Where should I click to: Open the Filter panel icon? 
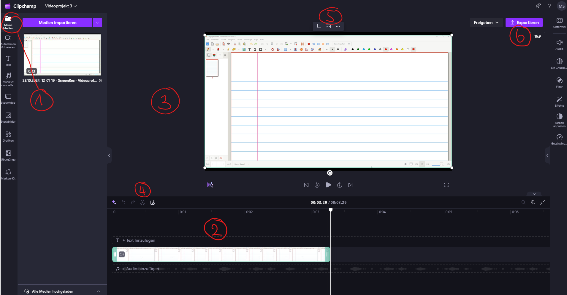point(559,82)
